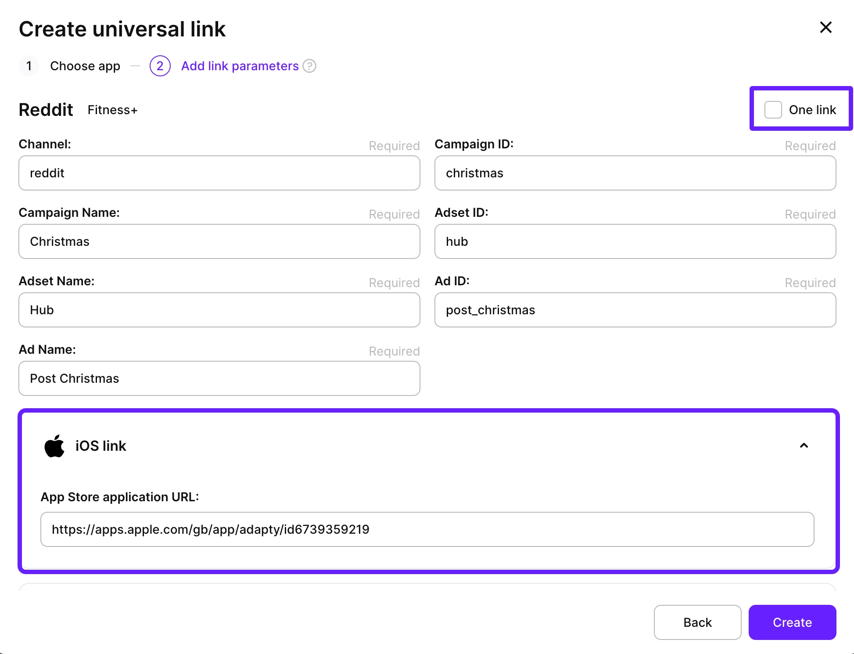Click the Channel input field
Viewport: 854px width, 654px height.
coord(219,173)
